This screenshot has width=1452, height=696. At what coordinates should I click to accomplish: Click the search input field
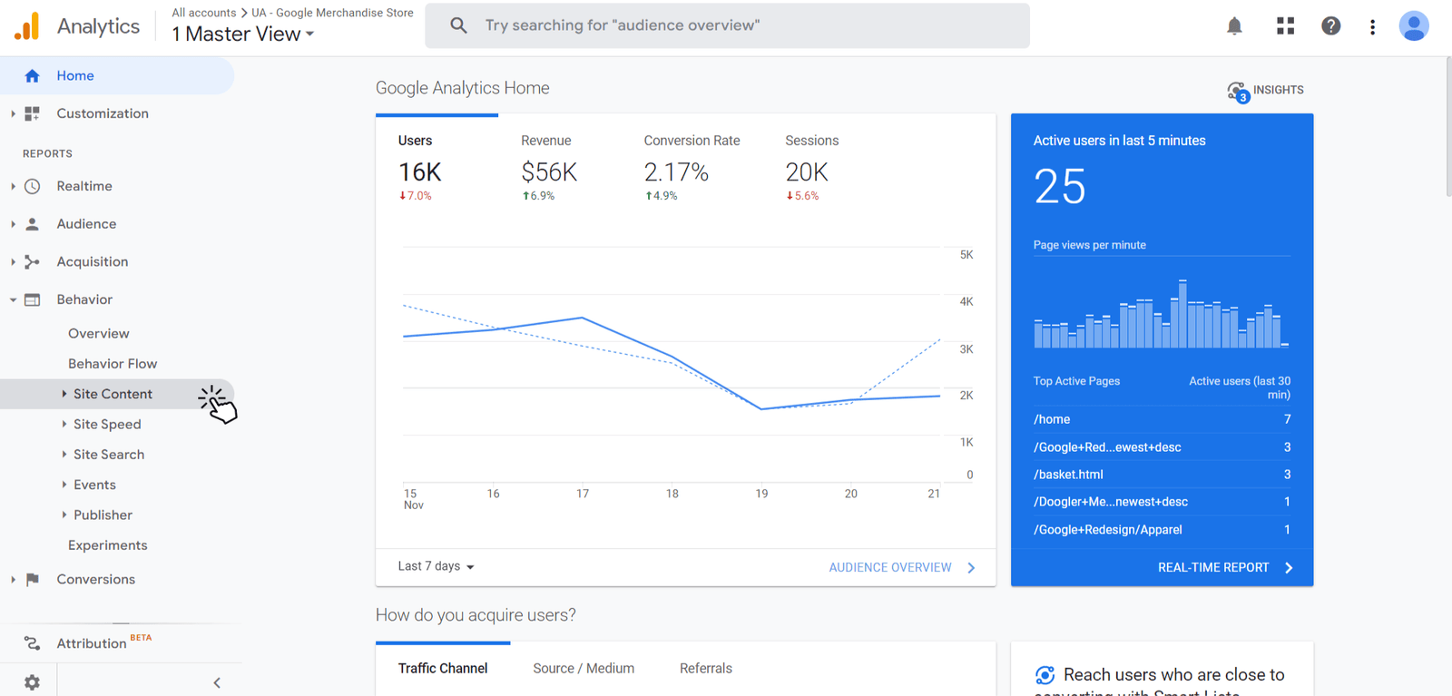726,25
